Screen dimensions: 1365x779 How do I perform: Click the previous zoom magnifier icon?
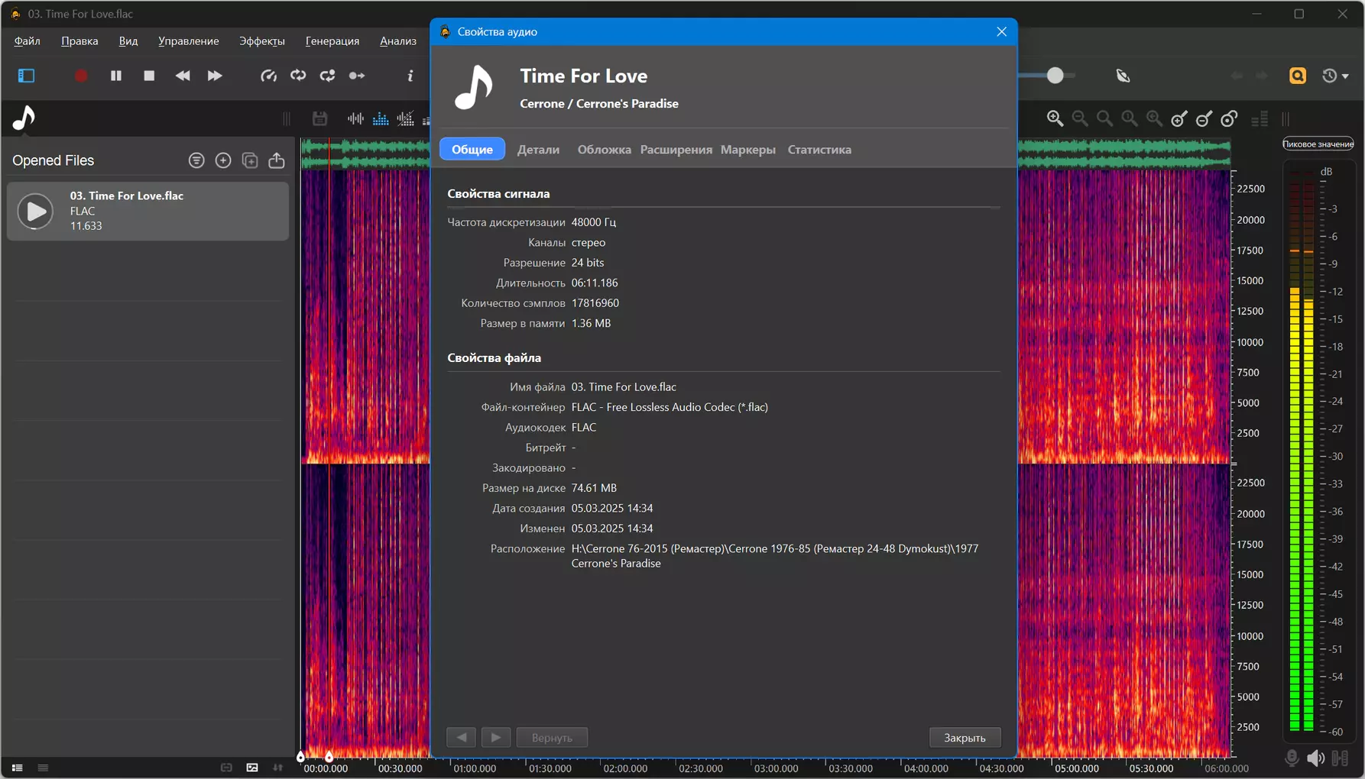[x=1154, y=118]
